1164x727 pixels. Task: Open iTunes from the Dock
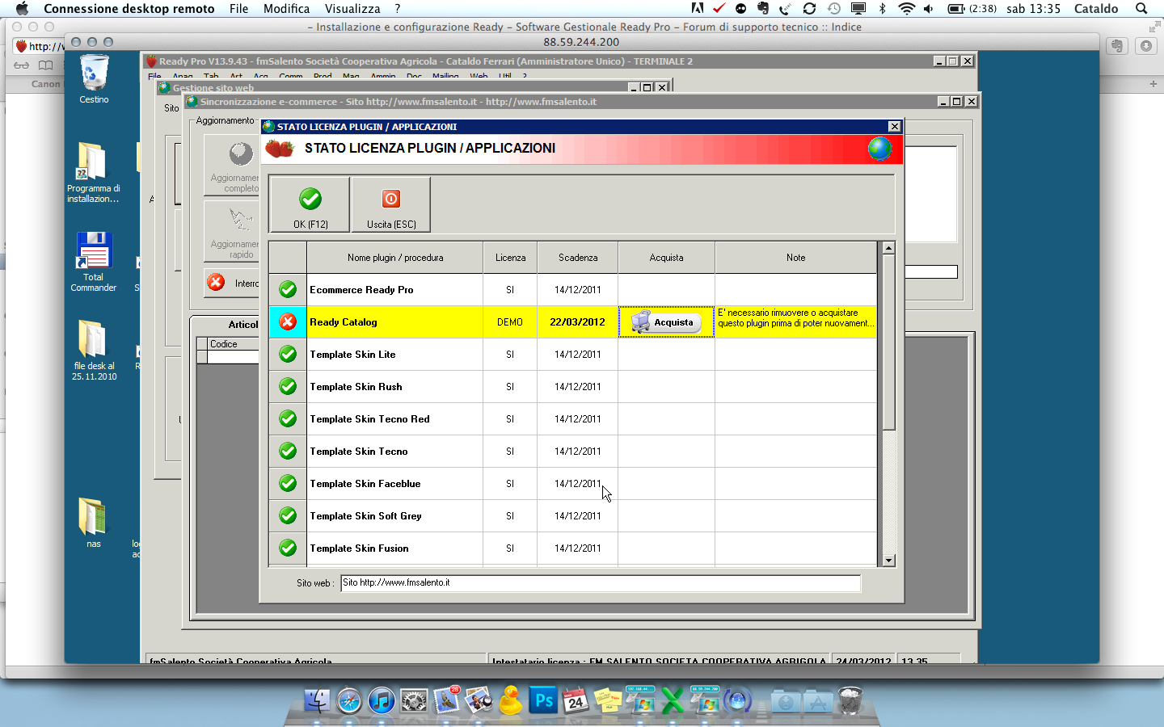click(x=382, y=700)
